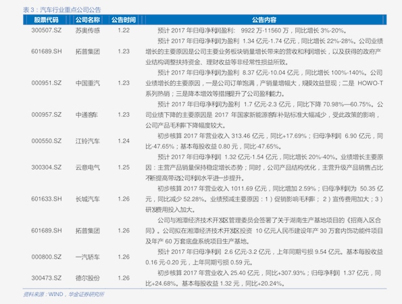402x304 pixels.
Task: Select stock code 601633.SH
Action: 47,199
